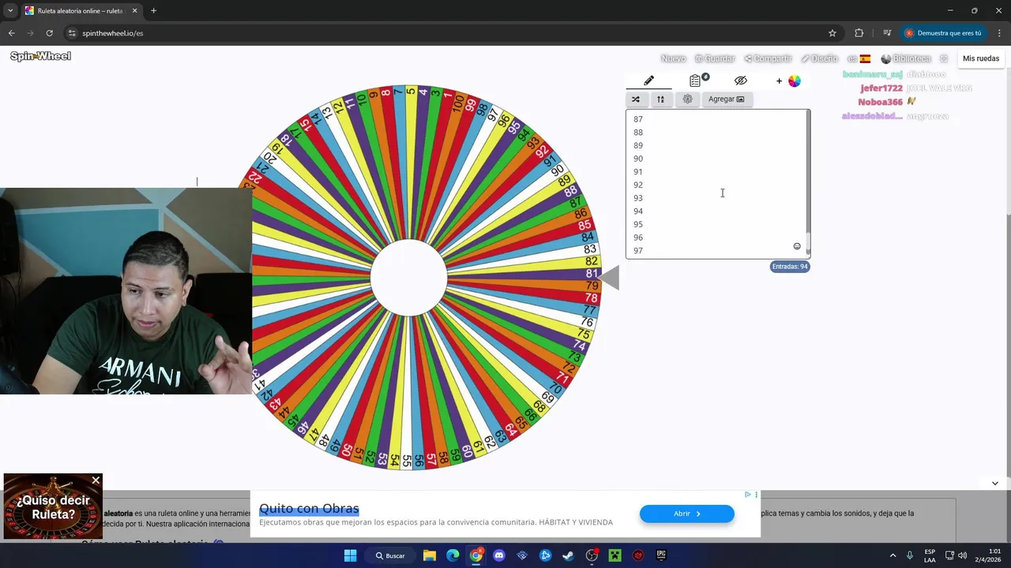
Task: Open a new browser tab
Action: point(153,11)
